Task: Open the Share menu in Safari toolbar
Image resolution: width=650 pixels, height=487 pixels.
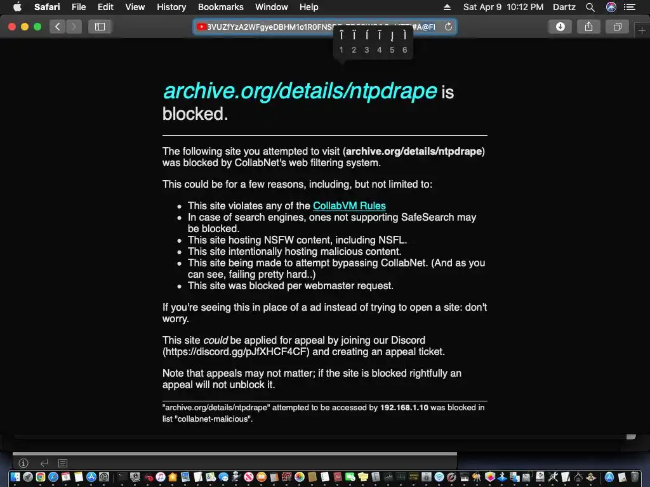Action: tap(588, 27)
